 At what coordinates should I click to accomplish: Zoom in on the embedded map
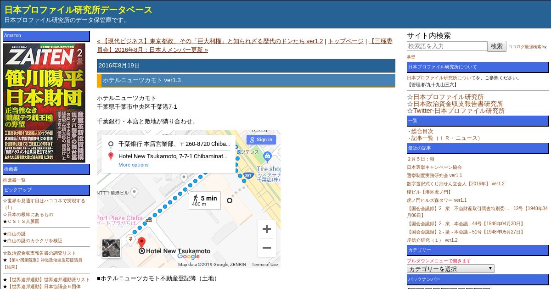266,229
